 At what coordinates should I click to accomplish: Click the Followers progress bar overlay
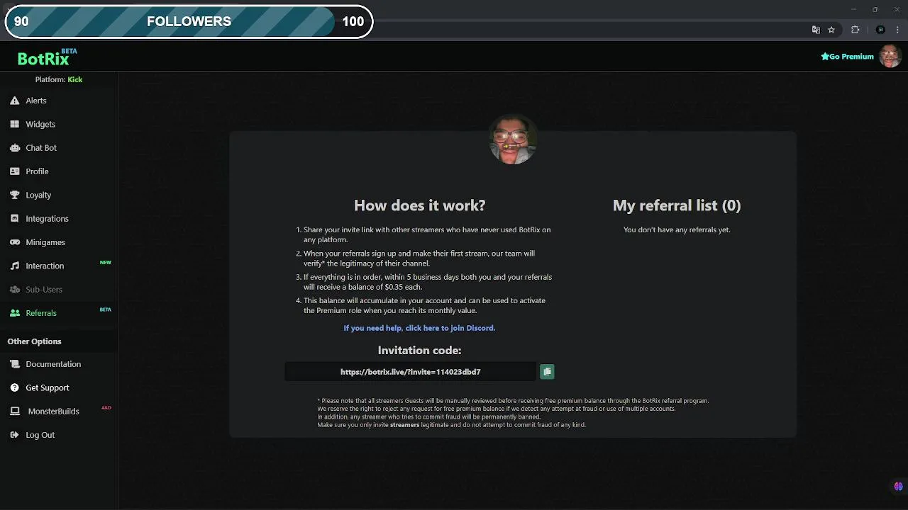188,21
